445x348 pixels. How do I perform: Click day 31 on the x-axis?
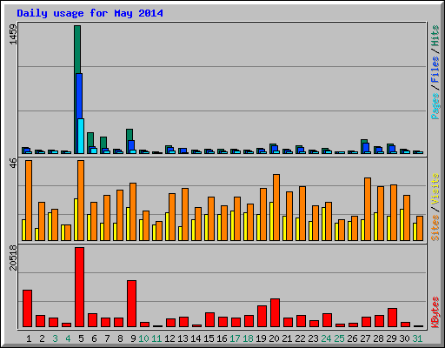417,338
